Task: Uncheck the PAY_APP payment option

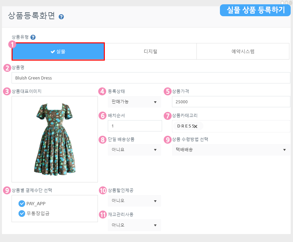Action: tap(22, 203)
